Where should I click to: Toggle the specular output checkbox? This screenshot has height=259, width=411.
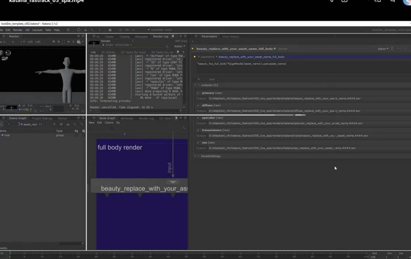pyautogui.click(x=198, y=118)
